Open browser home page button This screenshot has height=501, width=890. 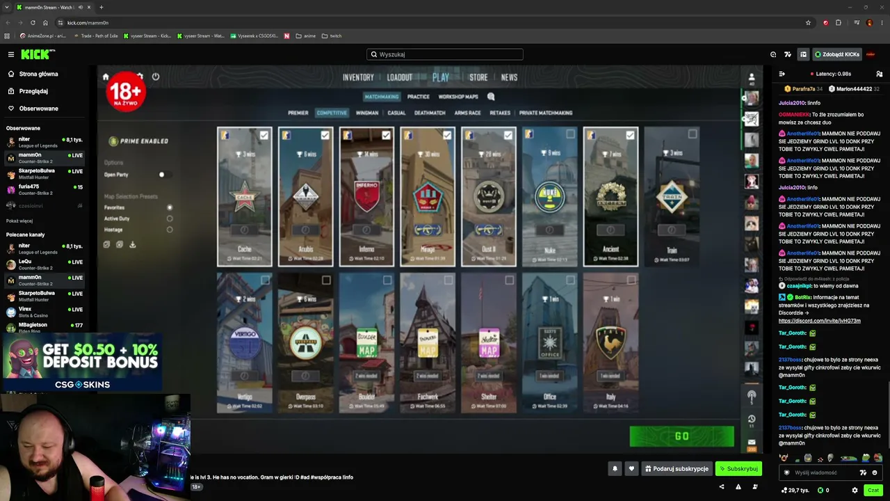45,23
